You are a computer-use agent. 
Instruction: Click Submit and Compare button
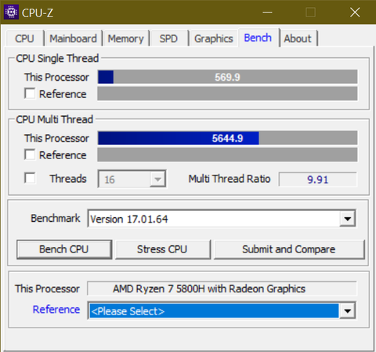pyautogui.click(x=289, y=249)
